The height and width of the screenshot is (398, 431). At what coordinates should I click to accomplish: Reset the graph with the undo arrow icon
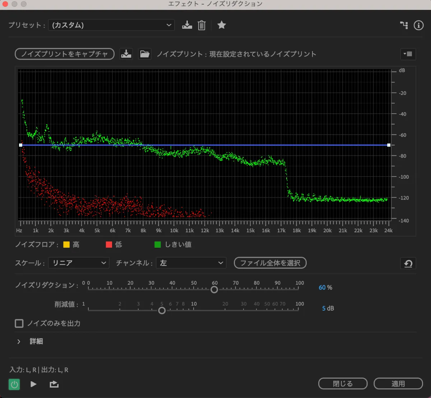click(x=408, y=264)
